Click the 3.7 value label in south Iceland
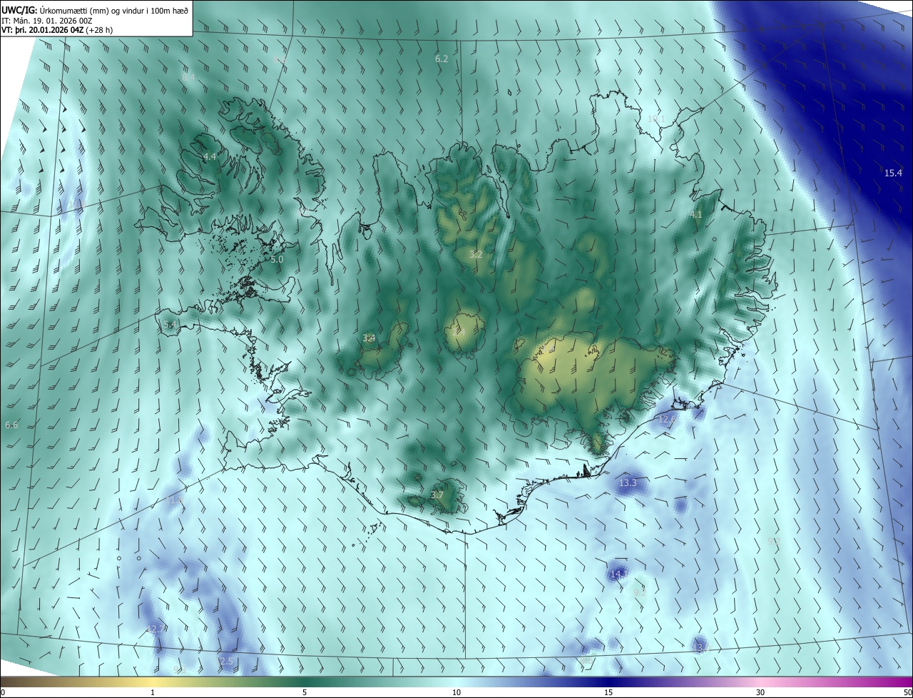The height and width of the screenshot is (698, 913). tap(437, 495)
